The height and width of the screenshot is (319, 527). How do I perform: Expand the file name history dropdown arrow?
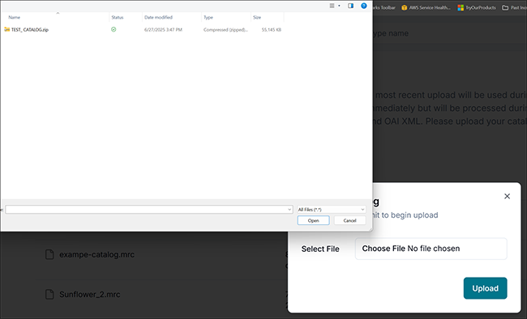pyautogui.click(x=289, y=210)
